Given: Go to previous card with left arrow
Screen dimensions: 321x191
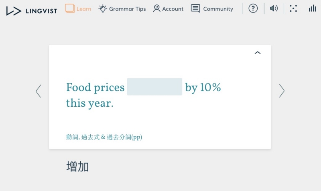Looking at the screenshot, I should 39,91.
